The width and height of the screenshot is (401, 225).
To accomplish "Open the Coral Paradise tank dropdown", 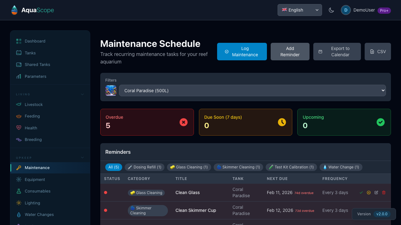I will point(252,90).
